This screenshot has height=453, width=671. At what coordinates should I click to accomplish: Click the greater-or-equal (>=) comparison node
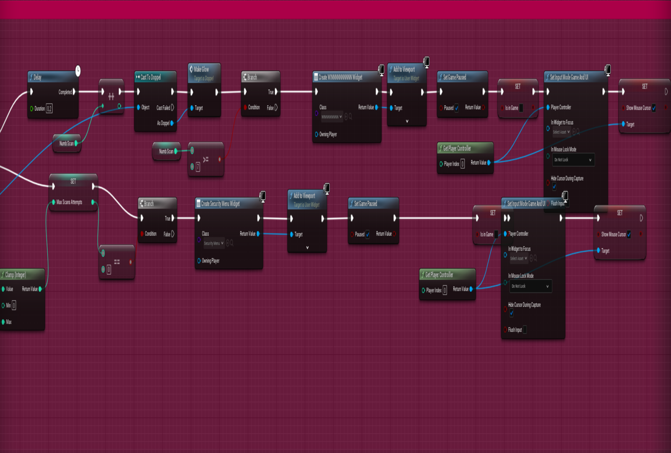coord(205,160)
